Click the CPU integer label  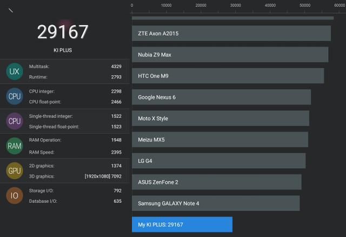tap(42, 91)
